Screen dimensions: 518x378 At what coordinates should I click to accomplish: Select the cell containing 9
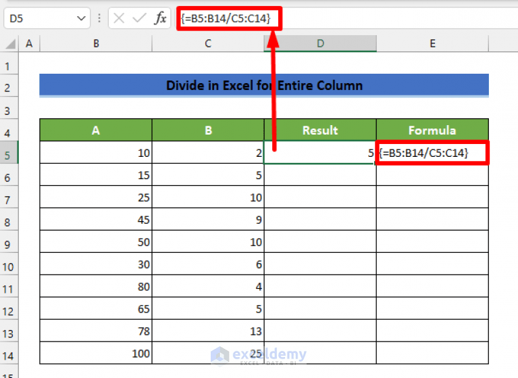[x=208, y=219]
